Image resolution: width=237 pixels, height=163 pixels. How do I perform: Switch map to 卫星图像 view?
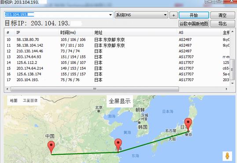pos(30,100)
